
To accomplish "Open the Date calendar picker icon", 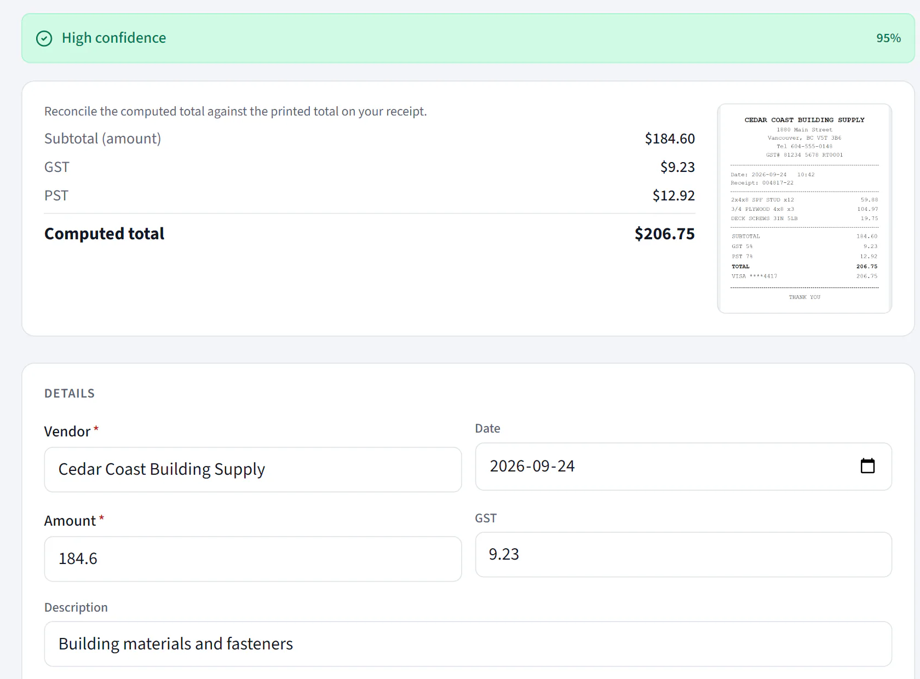I will click(x=867, y=466).
